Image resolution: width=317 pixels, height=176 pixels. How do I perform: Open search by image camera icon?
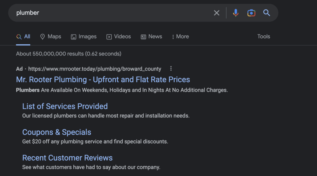[x=251, y=13]
